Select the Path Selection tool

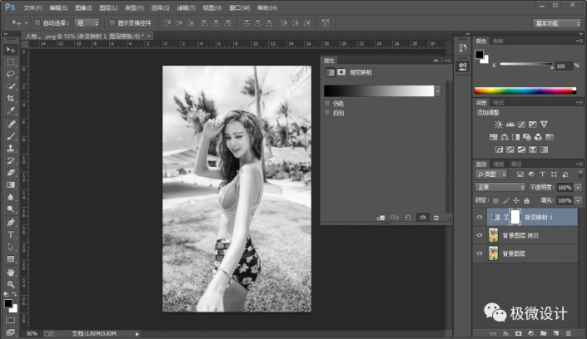point(11,247)
